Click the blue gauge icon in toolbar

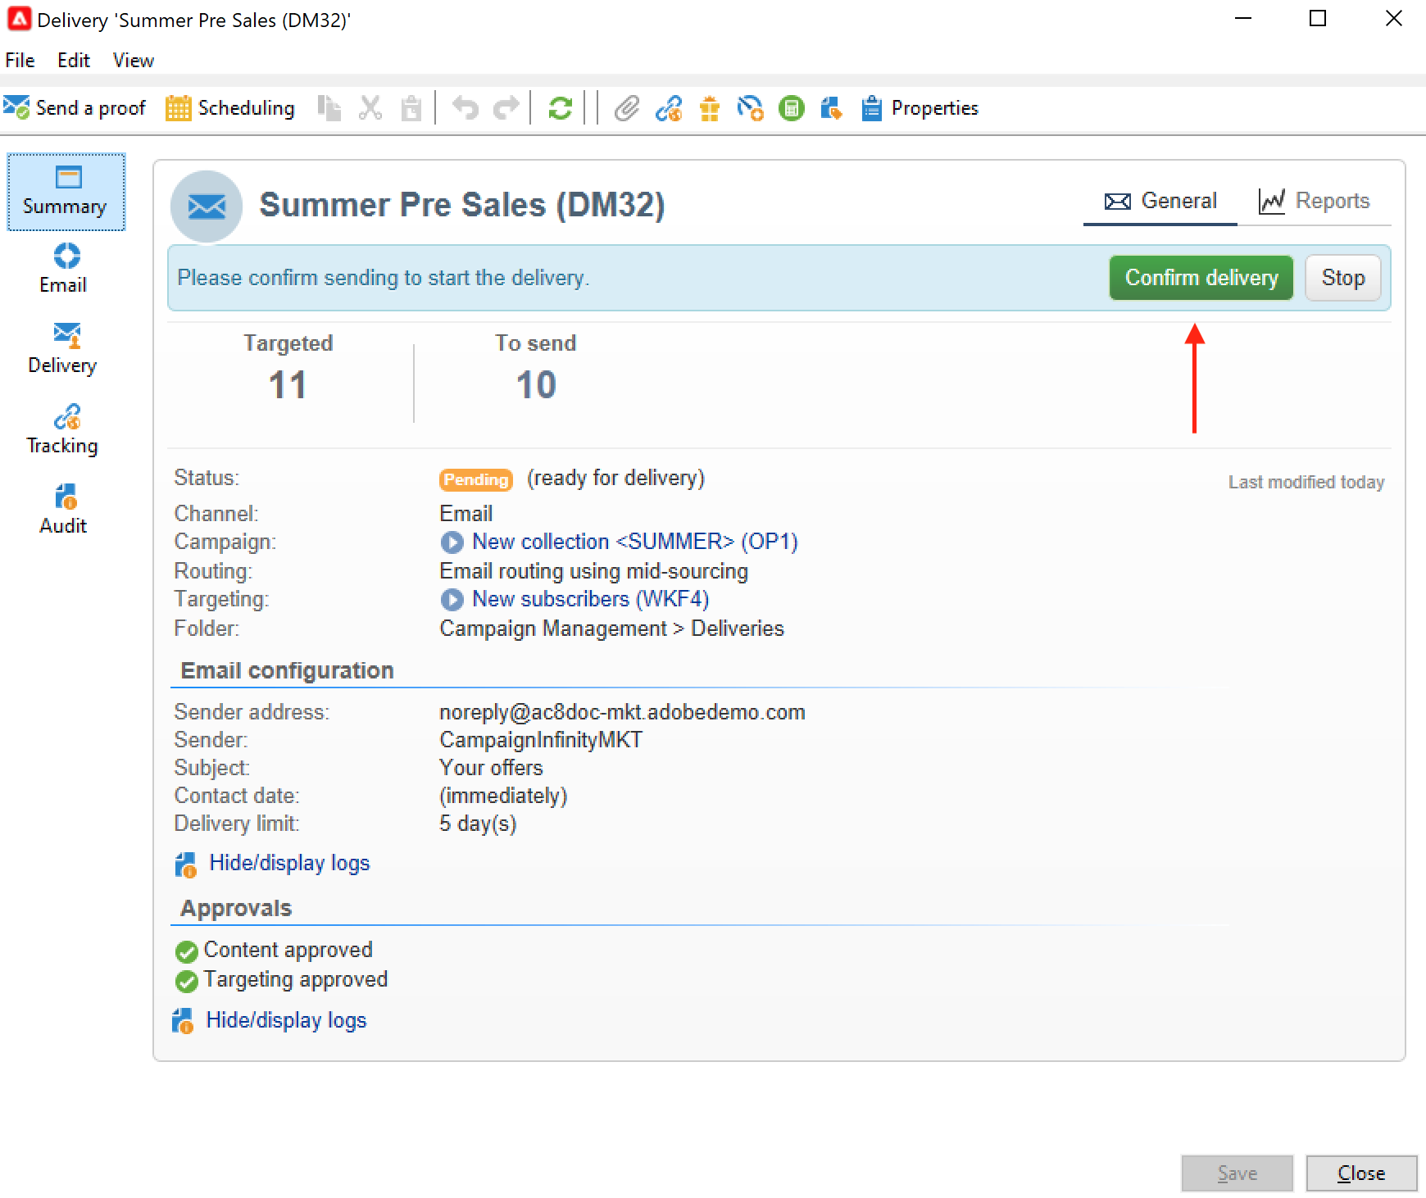click(x=750, y=108)
